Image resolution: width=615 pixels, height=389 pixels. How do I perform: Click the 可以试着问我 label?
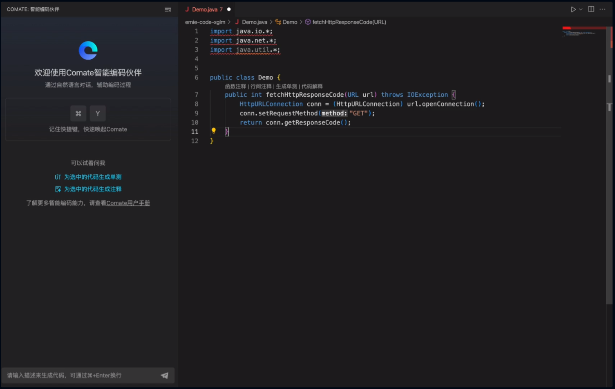tap(88, 163)
